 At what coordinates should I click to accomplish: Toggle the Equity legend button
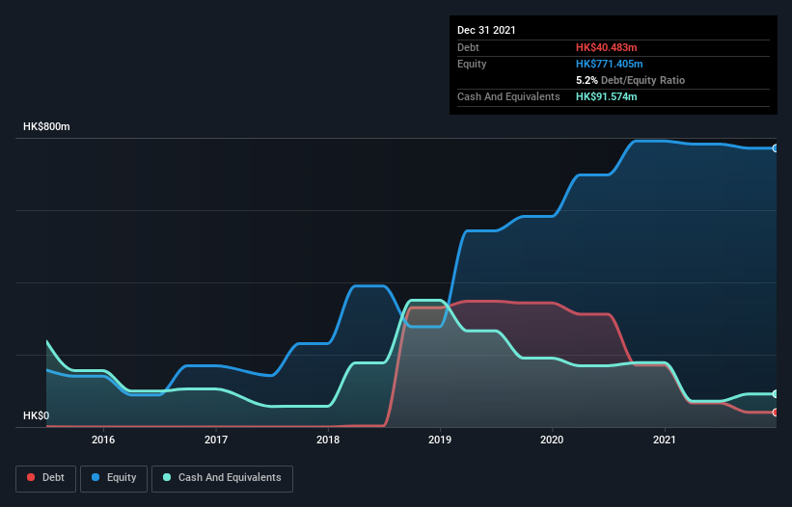(x=114, y=478)
